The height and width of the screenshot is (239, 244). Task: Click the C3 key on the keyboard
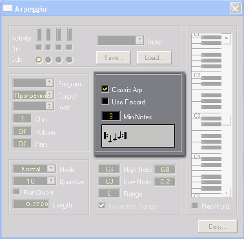click(196, 116)
